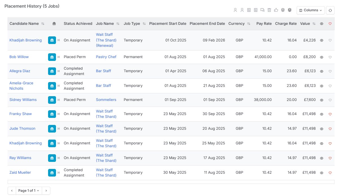Viewport: 343px width, 196px height.
Task: Click briefcase icon in Zaid Mueller row
Action: (52, 173)
